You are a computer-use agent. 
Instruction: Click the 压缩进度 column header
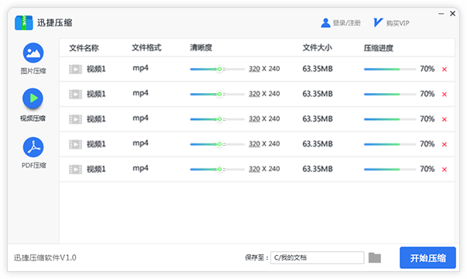coord(379,48)
